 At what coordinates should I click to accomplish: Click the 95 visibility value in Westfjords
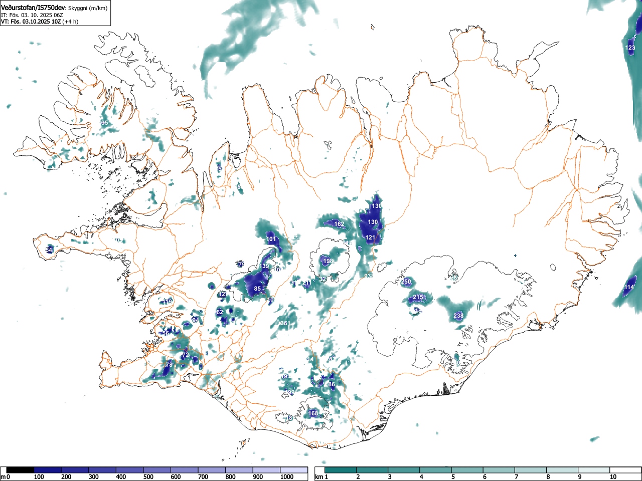[x=104, y=123]
